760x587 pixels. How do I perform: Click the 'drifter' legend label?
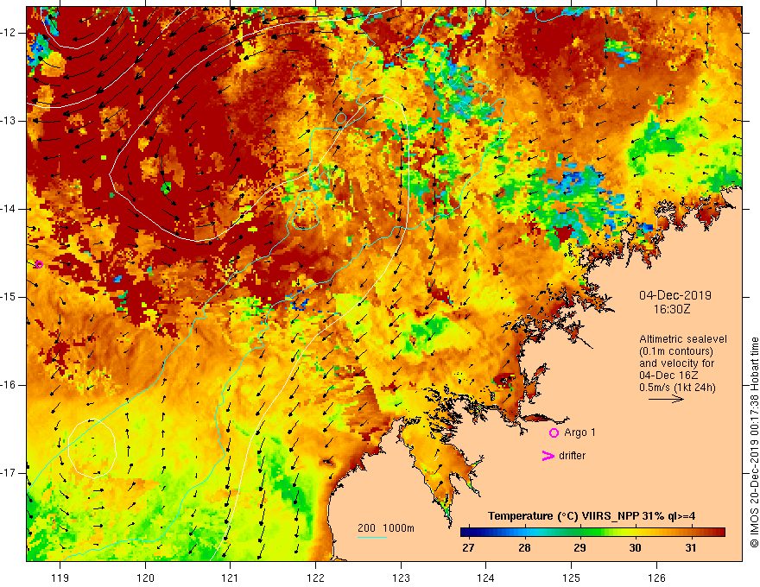pyautogui.click(x=572, y=456)
